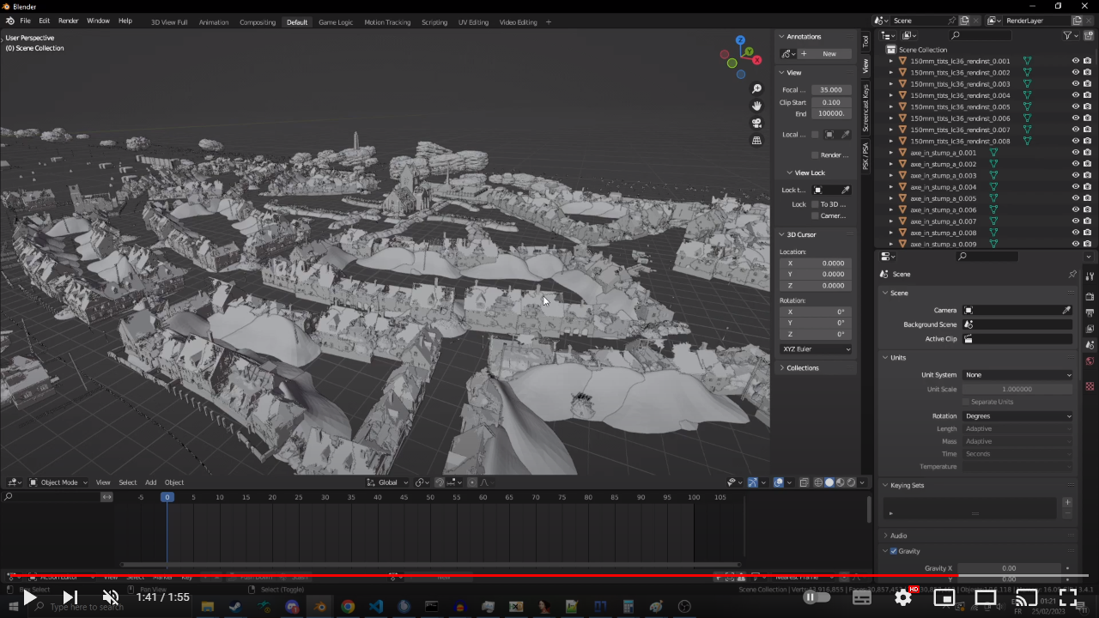Image resolution: width=1099 pixels, height=618 pixels.
Task: Collapse the View Lock panel header
Action: tap(807, 173)
